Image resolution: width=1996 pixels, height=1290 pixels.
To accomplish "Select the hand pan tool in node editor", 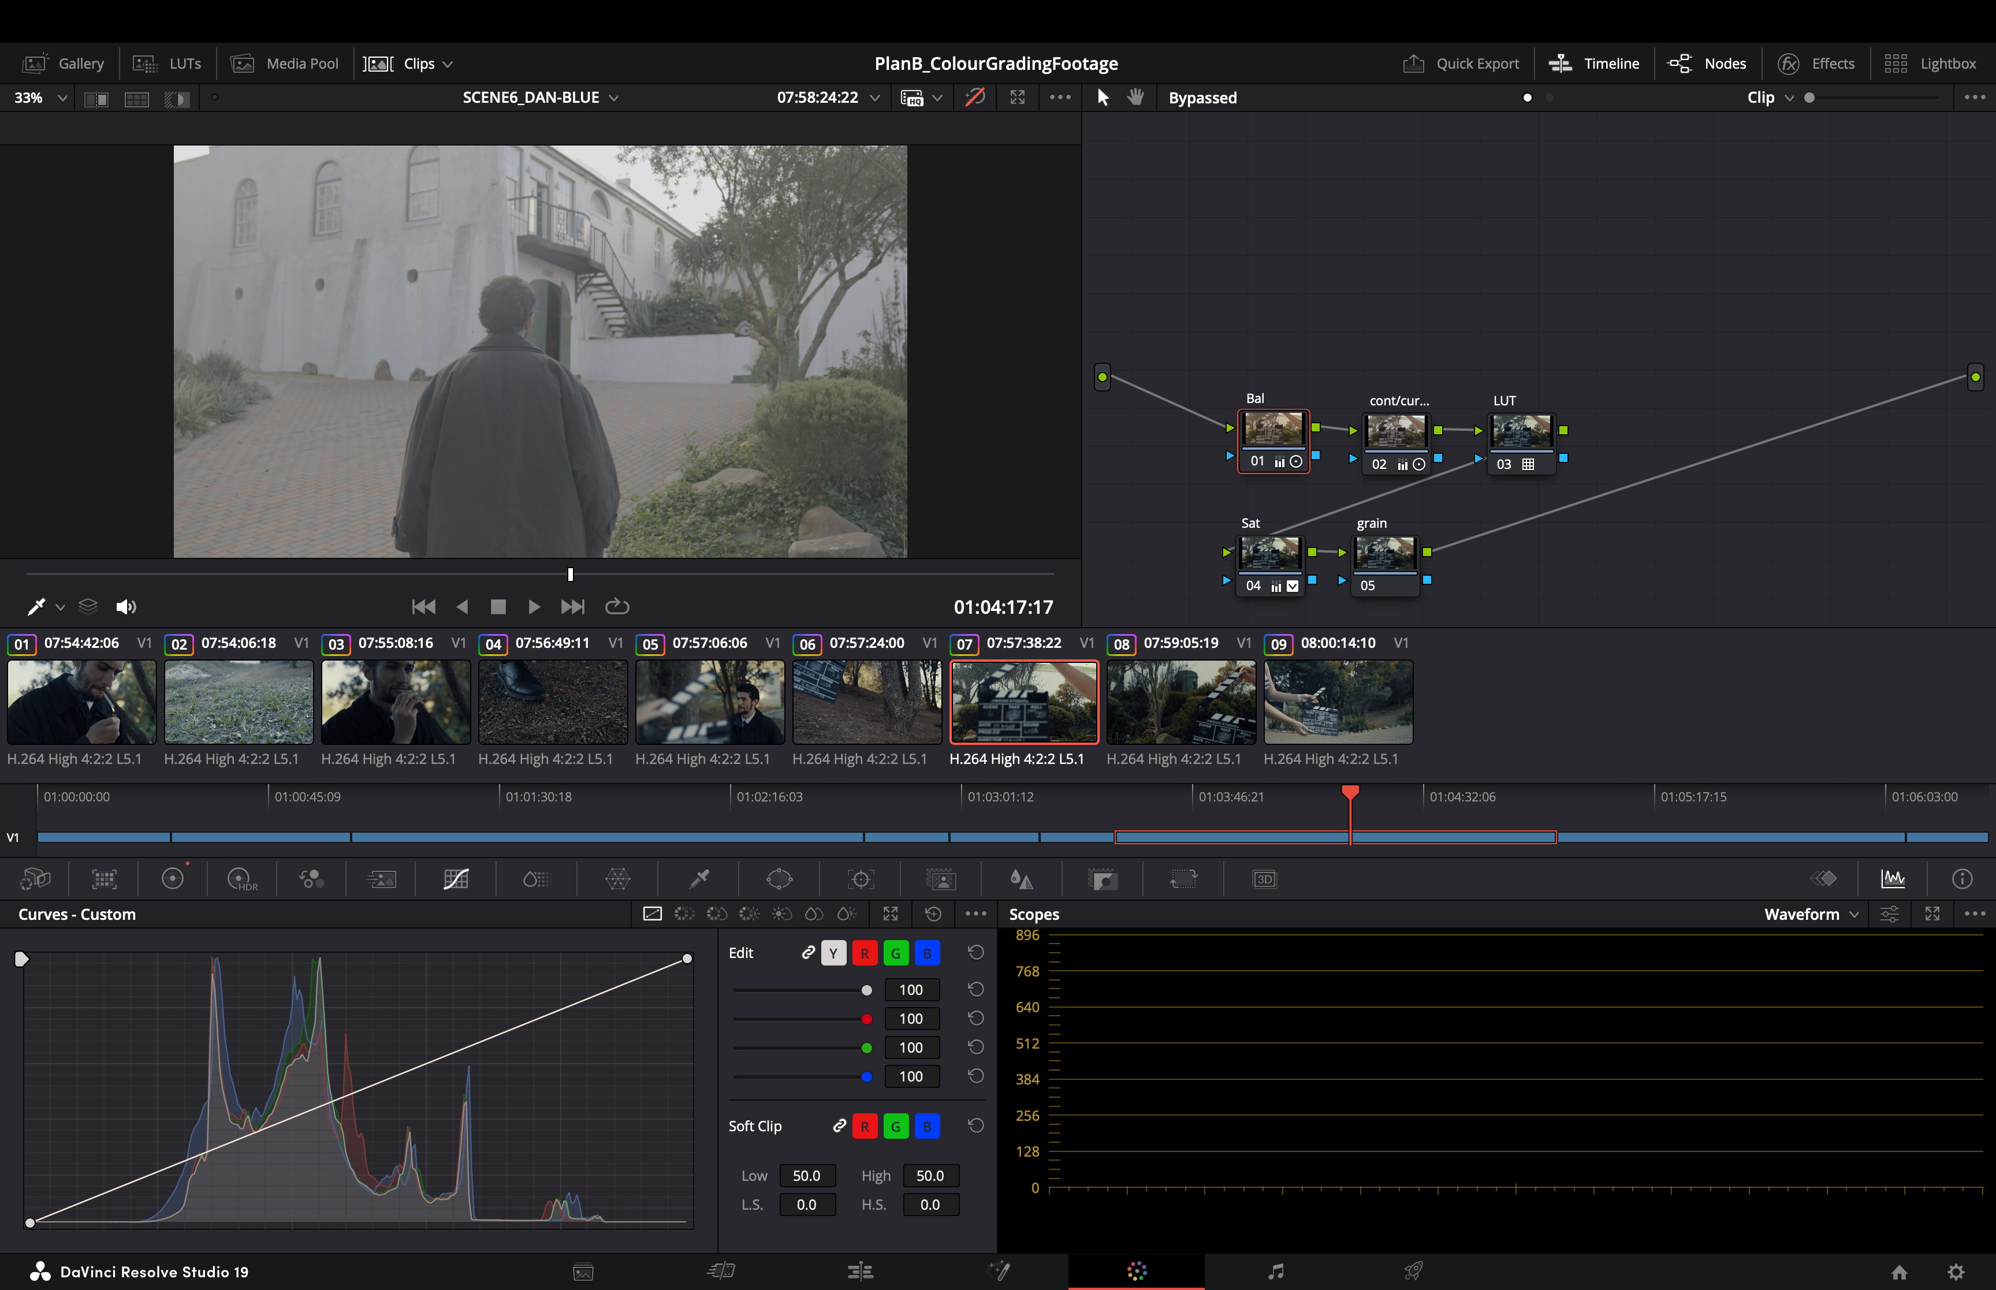I will click(x=1136, y=97).
